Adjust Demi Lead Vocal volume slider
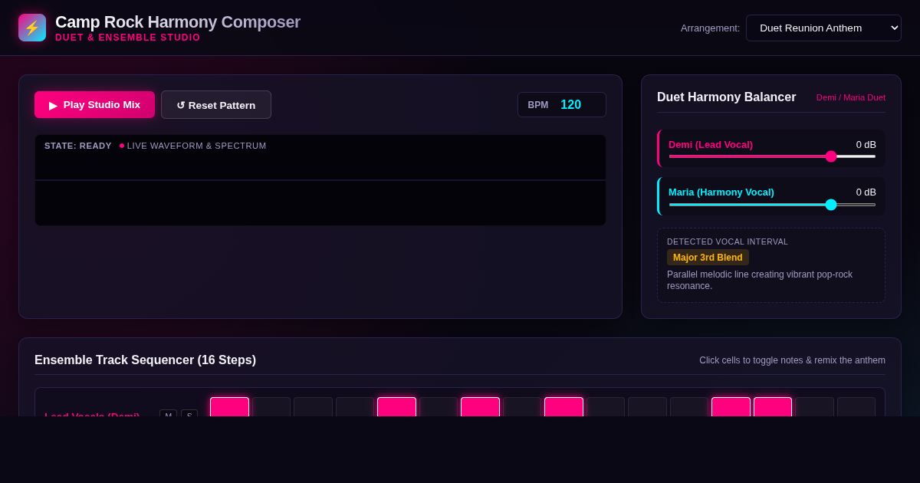This screenshot has width=920, height=483. [772, 156]
